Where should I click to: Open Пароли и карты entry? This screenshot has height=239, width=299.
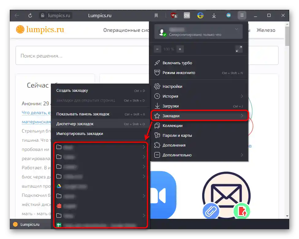pyautogui.click(x=199, y=135)
